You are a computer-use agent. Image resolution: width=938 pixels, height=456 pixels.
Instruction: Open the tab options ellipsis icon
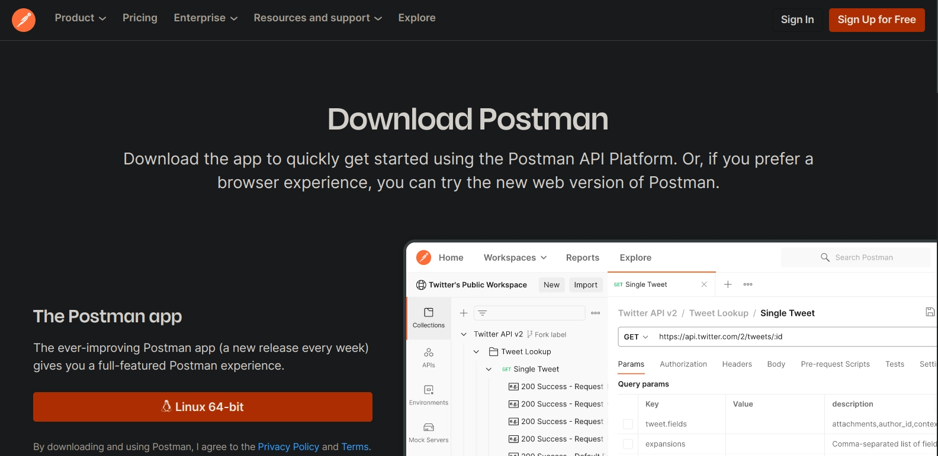[x=748, y=284]
